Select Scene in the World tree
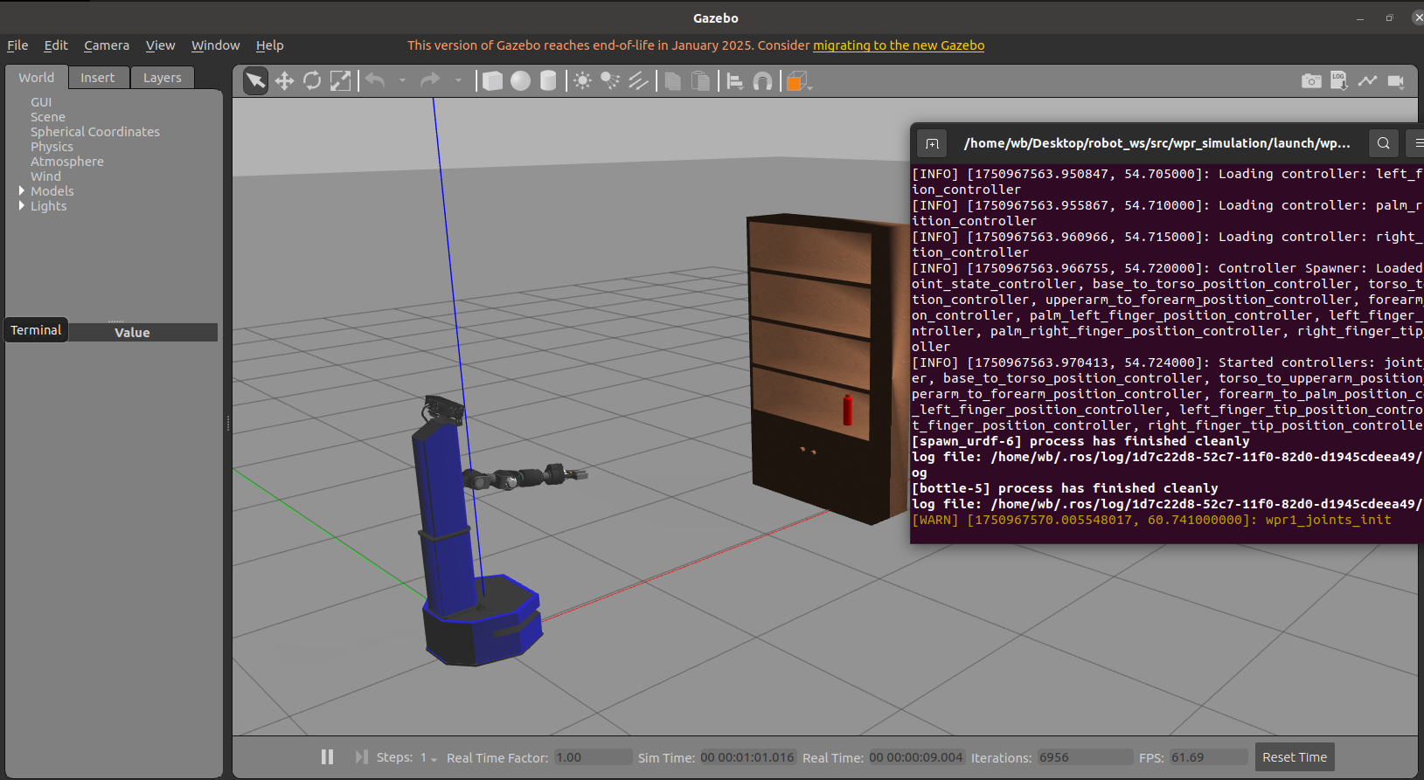This screenshot has width=1424, height=780. coord(48,117)
